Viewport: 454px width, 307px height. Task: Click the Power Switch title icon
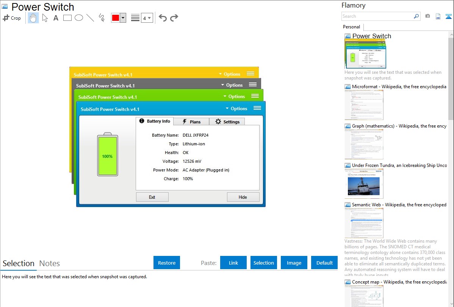pos(5,7)
